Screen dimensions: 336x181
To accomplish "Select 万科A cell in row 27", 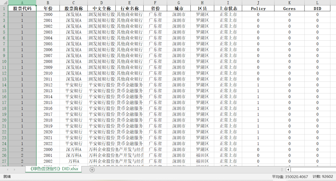I will pyautogui.click(x=73, y=161).
